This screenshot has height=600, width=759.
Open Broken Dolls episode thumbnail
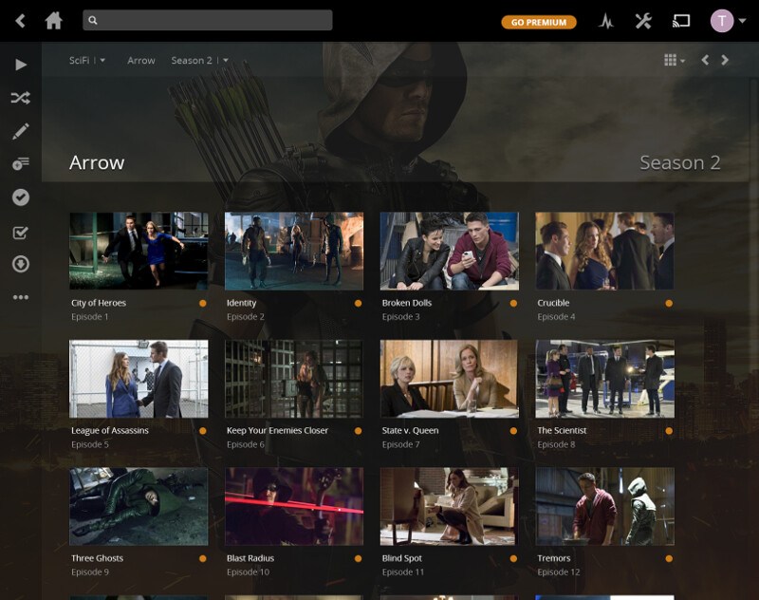[450, 251]
